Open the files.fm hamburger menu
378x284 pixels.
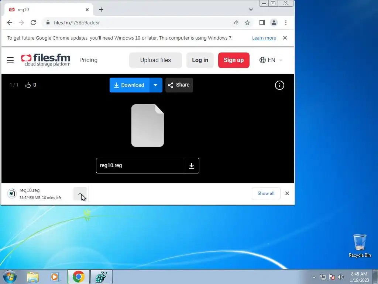click(10, 60)
